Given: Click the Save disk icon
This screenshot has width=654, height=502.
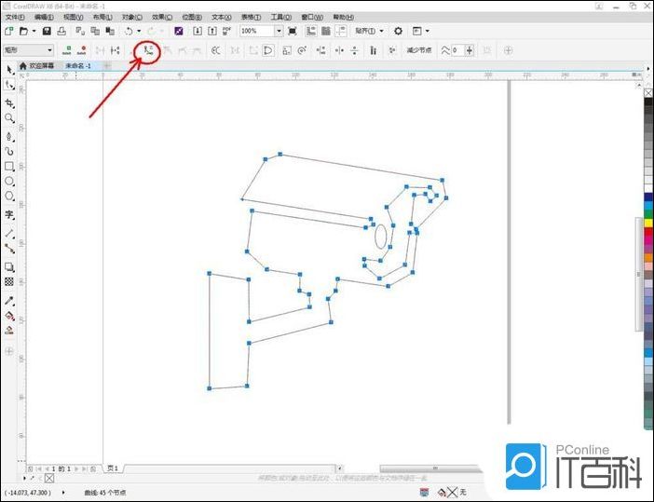Looking at the screenshot, I should click(47, 31).
